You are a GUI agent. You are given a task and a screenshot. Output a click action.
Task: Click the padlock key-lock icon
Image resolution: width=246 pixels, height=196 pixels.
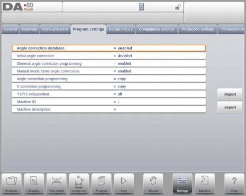[x=178, y=7]
